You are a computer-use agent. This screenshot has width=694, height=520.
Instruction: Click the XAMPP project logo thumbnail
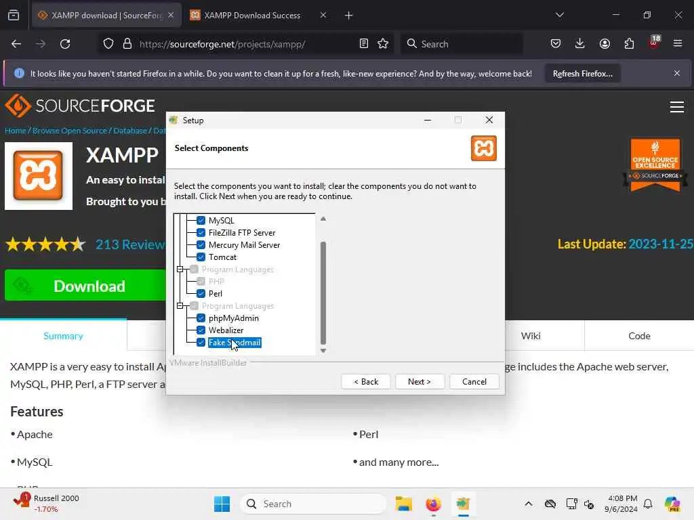tap(39, 175)
